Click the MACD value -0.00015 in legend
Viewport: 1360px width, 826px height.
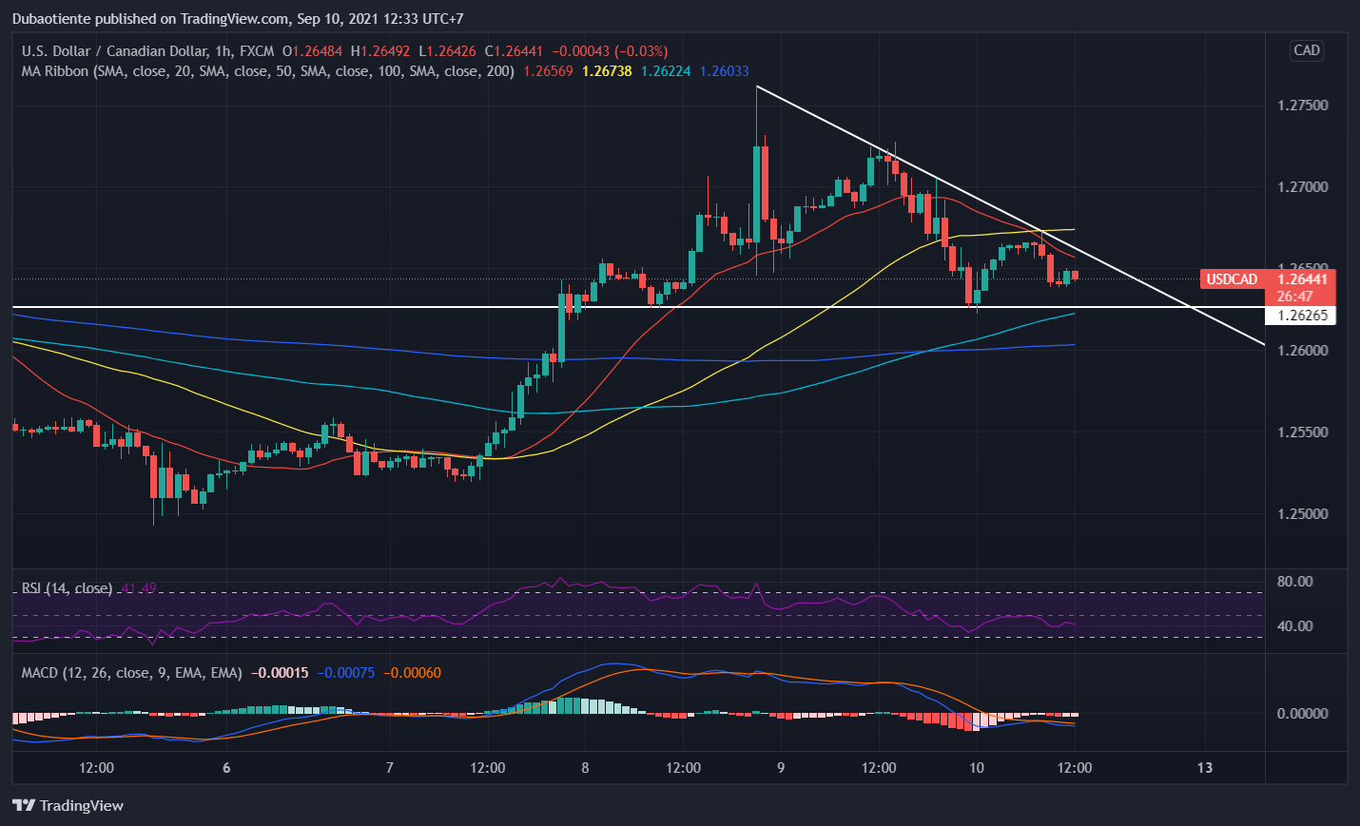click(x=280, y=673)
